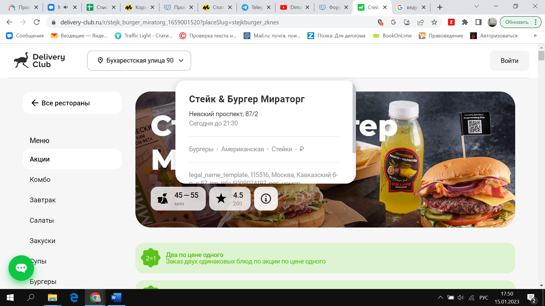Close the Стейк Delivery Club tab
Viewport: 545px width, 306px height.
click(385, 7)
